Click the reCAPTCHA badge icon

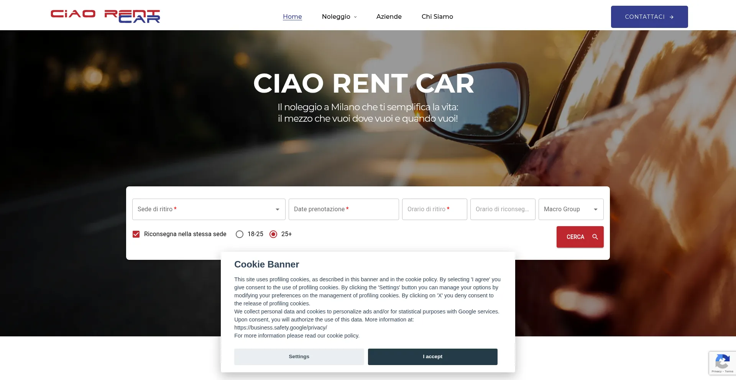click(722, 361)
